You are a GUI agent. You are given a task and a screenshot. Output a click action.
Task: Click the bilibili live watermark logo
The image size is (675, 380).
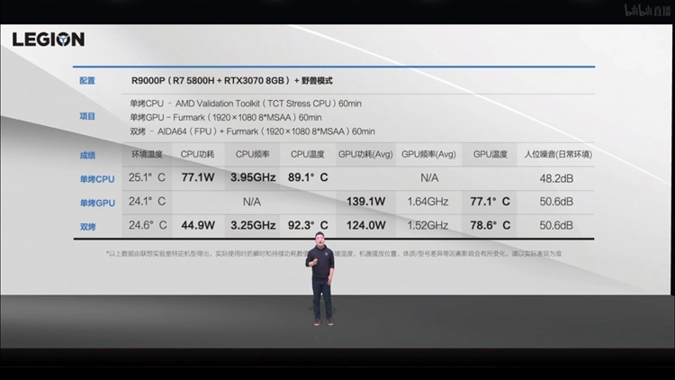[647, 10]
